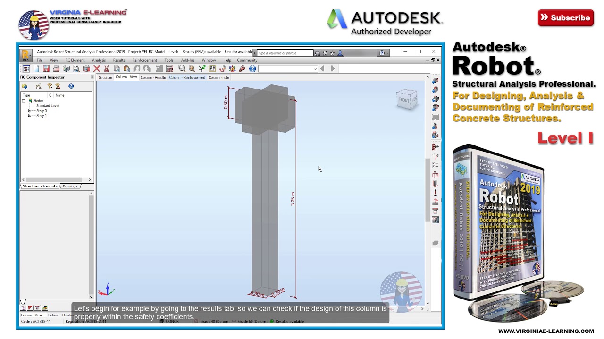The width and height of the screenshot is (604, 339).
Task: Click the Code : ACI 318-11 status entry
Action: click(36, 322)
